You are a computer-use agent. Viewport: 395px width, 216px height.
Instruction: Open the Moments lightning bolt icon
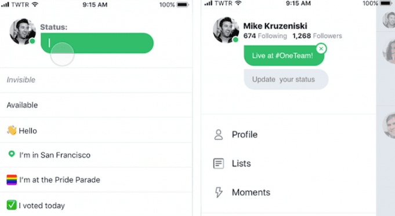point(219,192)
